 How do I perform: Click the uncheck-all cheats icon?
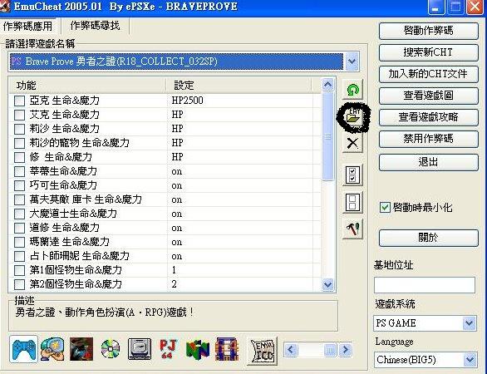352,202
